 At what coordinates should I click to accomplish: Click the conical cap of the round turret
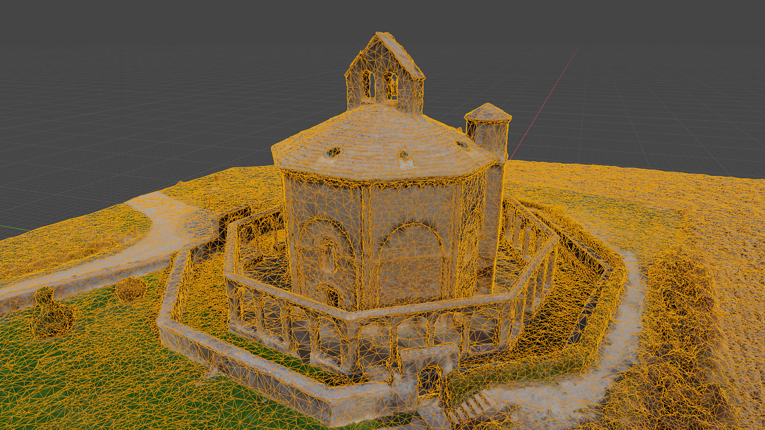tap(487, 112)
